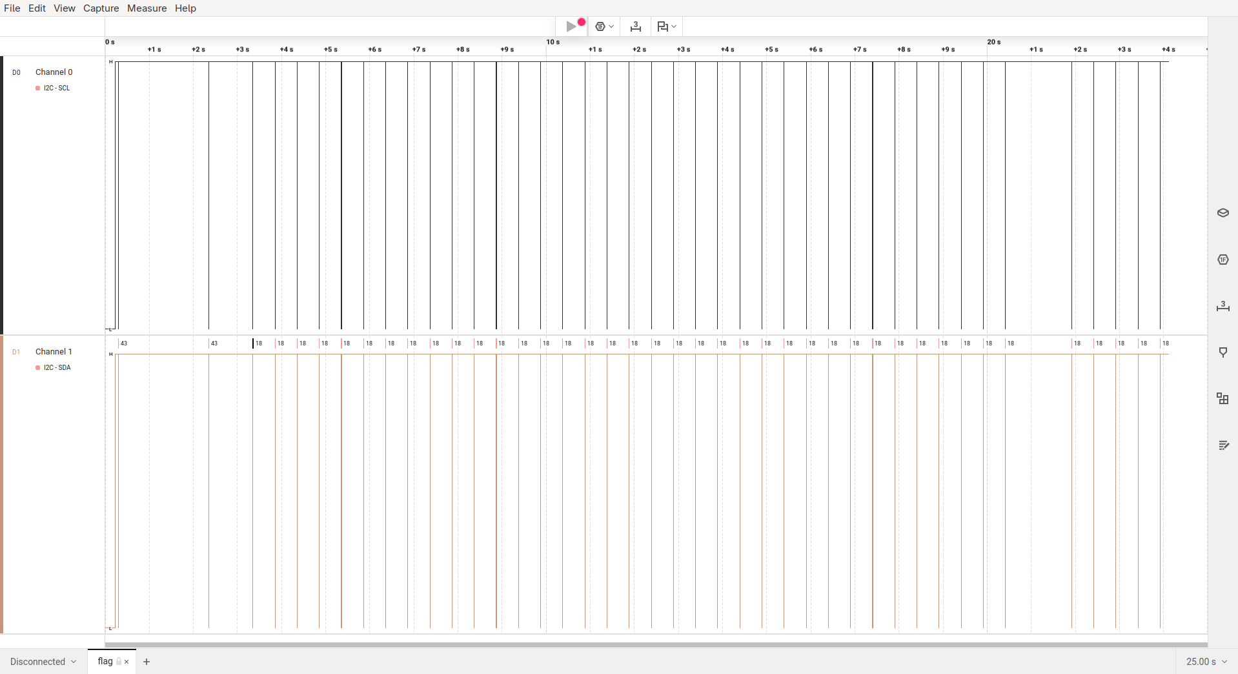Open the Capture menu
1238x674 pixels.
(x=101, y=8)
